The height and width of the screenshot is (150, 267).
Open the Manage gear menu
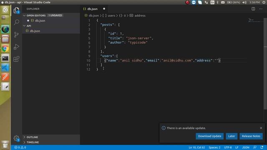tap(16, 138)
